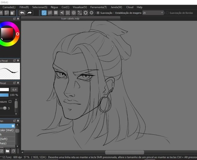Select the color (Wet) brush

click(8, 130)
